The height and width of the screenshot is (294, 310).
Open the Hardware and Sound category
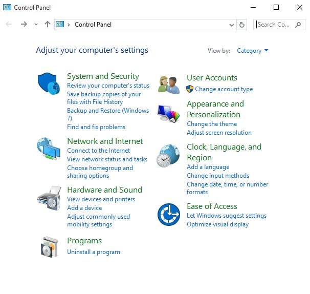tap(104, 190)
